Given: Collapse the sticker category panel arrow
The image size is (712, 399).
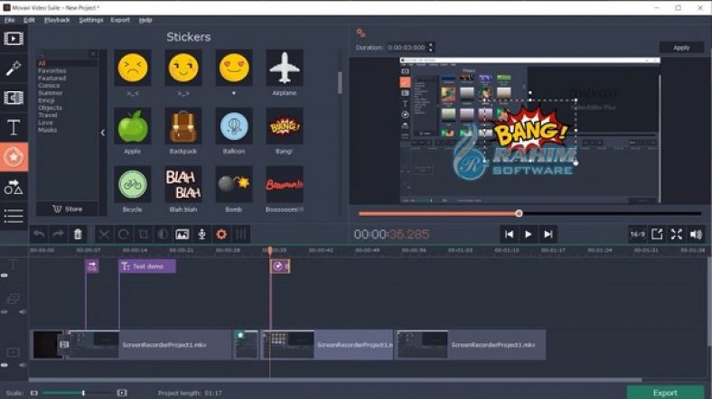Looking at the screenshot, I should [103, 133].
